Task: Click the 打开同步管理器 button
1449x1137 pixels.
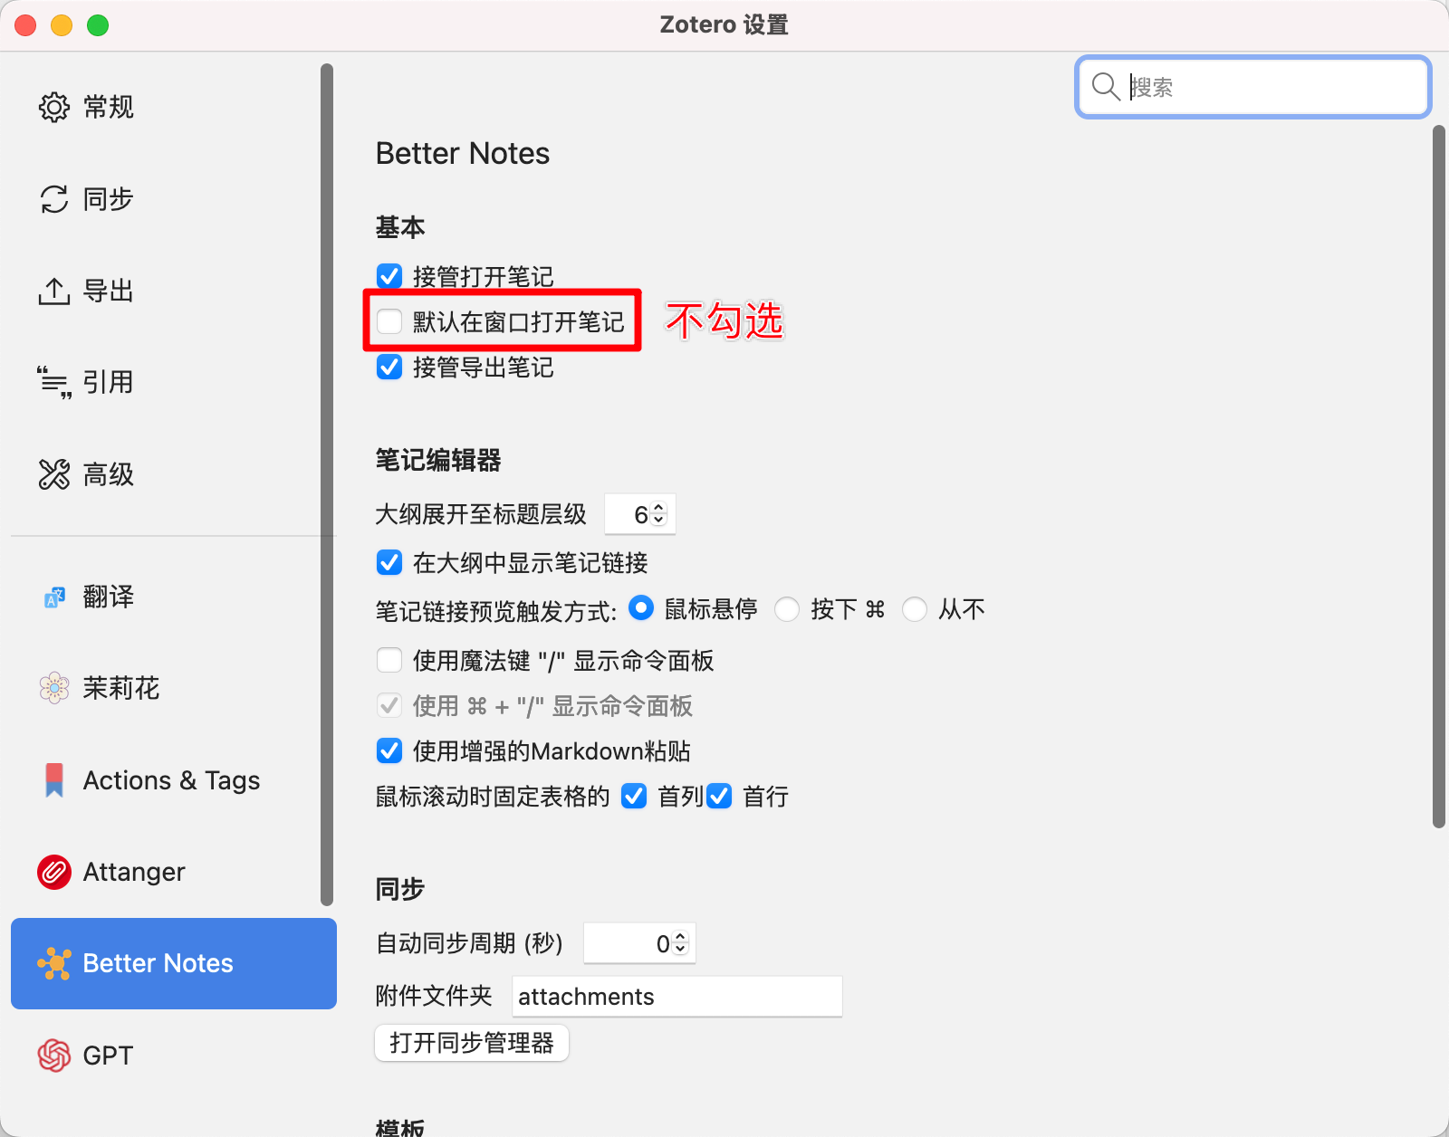Action: pos(472,1043)
